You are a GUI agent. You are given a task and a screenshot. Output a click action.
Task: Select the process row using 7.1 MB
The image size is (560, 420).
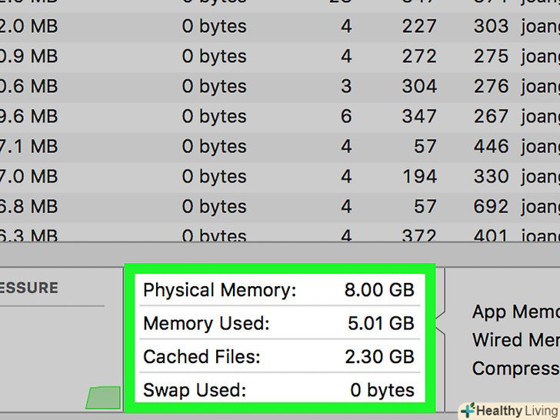[x=231, y=146]
